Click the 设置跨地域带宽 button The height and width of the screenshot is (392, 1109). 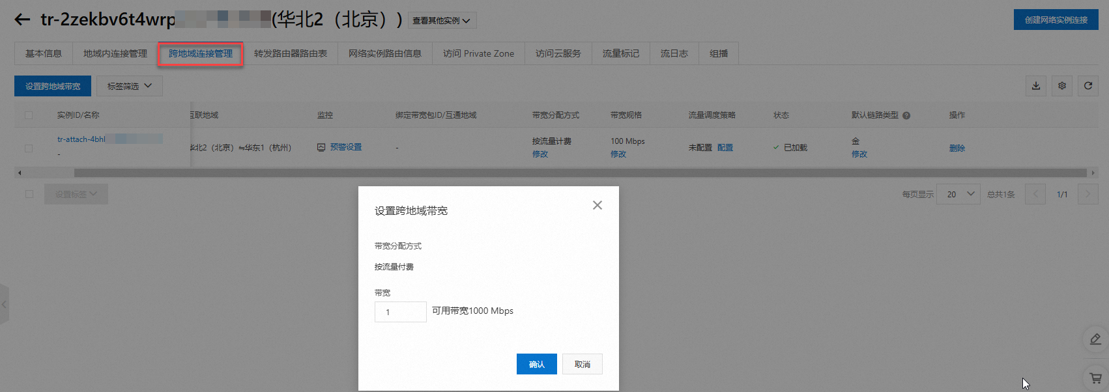click(x=53, y=86)
